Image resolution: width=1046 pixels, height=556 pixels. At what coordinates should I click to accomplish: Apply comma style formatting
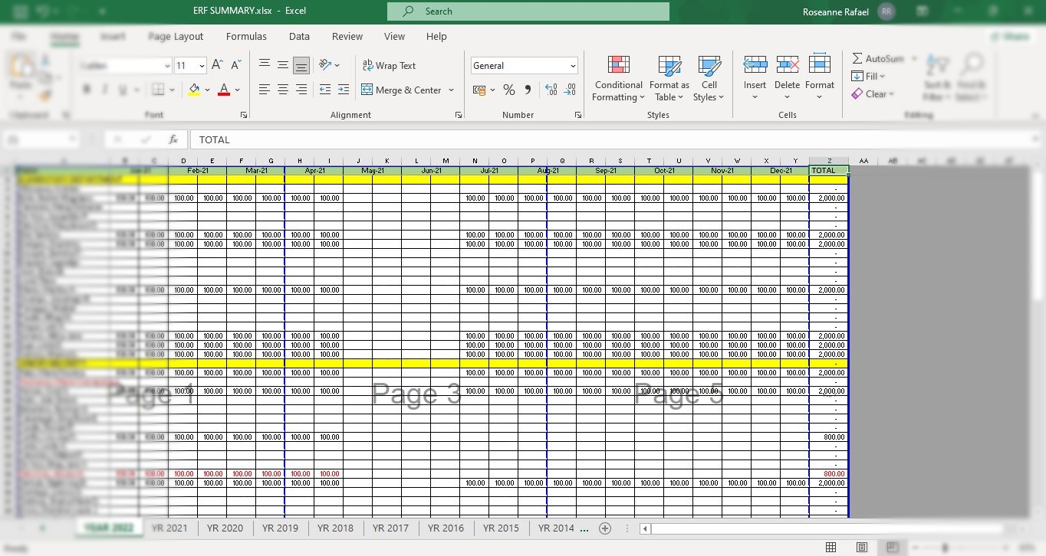point(528,90)
